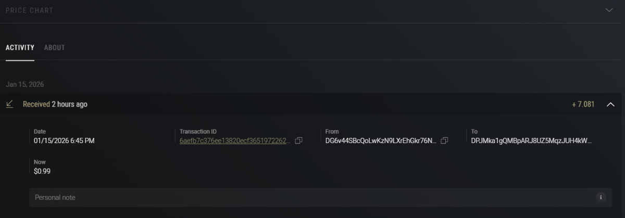Switch to the ACTIVITY tab
This screenshot has width=625, height=218.
click(x=20, y=48)
